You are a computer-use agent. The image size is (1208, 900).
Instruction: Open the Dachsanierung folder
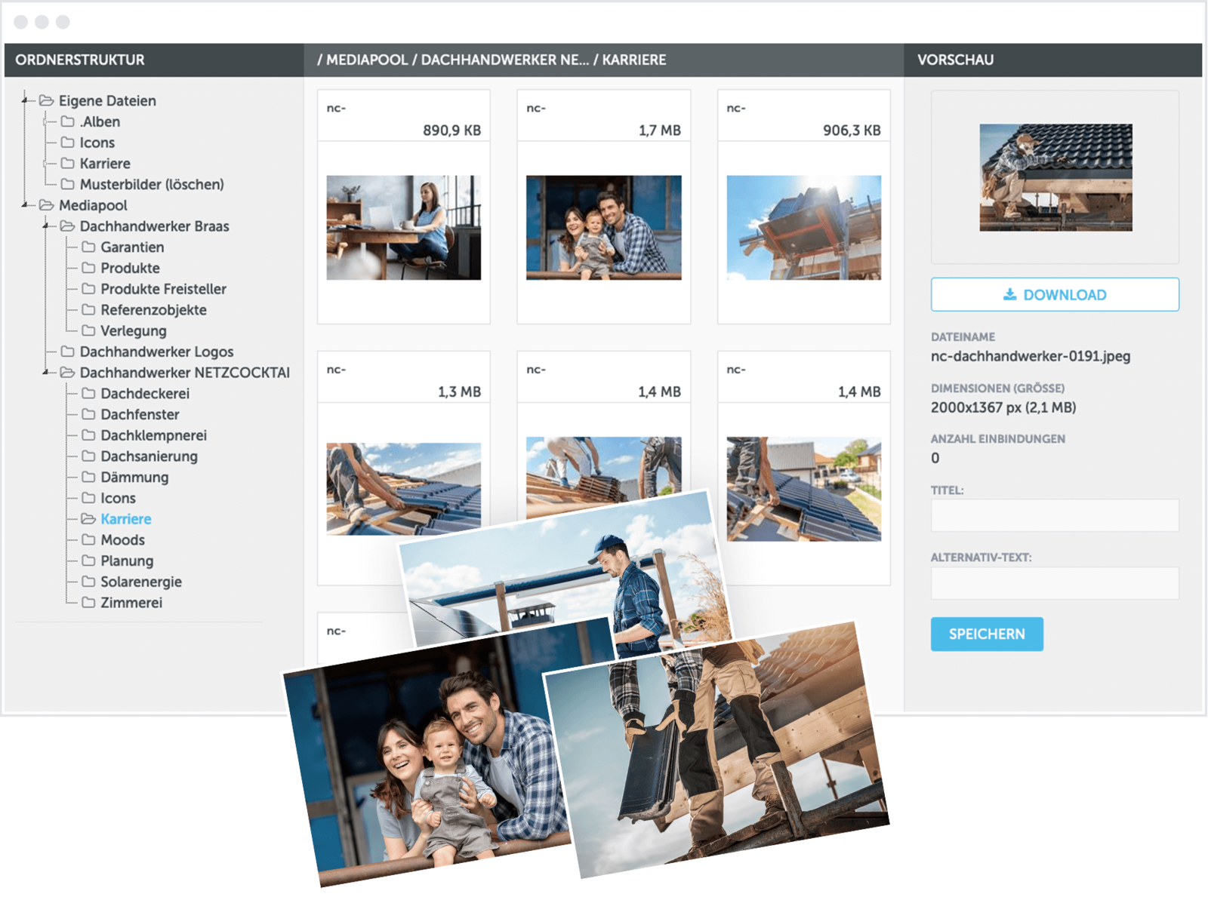pyautogui.click(x=149, y=456)
